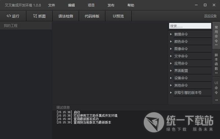This screenshot has width=220, height=139.
Task: Select the 应用命令 label
Action: coord(181,63)
